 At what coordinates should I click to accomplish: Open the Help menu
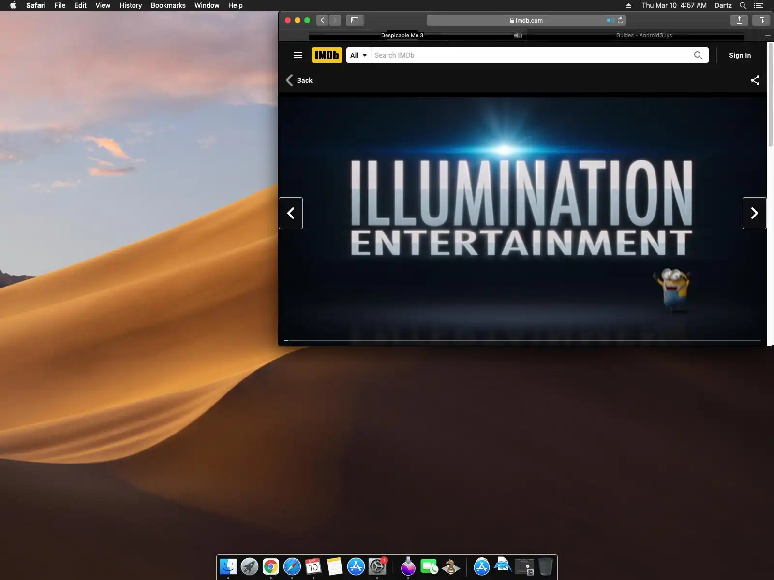[x=235, y=5]
